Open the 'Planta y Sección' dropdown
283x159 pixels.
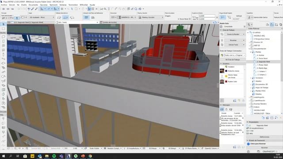(150, 17)
